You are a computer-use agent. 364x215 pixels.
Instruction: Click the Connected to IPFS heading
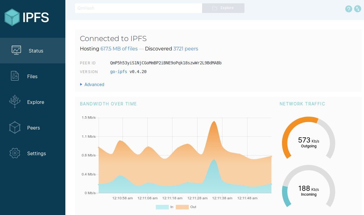point(113,38)
